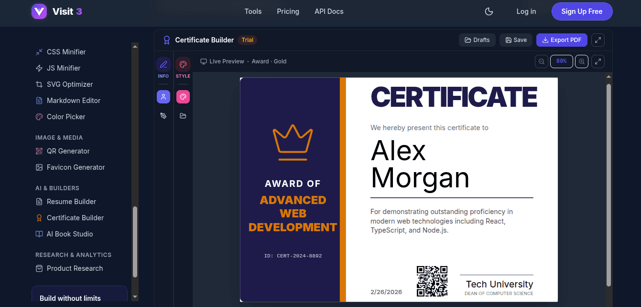Click the pink palette icon button
Image resolution: width=641 pixels, height=307 pixels.
(183, 97)
